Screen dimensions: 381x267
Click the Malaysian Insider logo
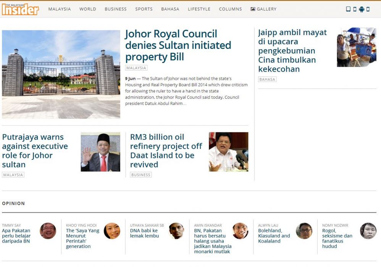coord(20,9)
